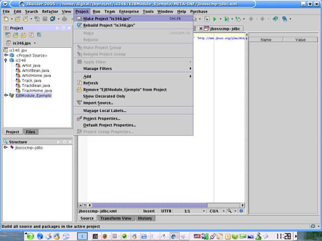Click the Open file folder toolbar icon

point(18,19)
